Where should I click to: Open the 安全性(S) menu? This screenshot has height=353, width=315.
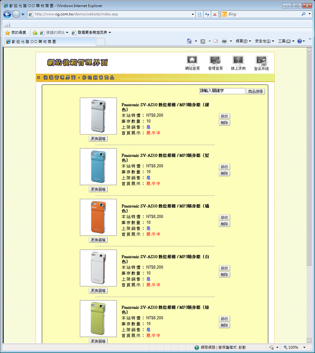[264, 41]
